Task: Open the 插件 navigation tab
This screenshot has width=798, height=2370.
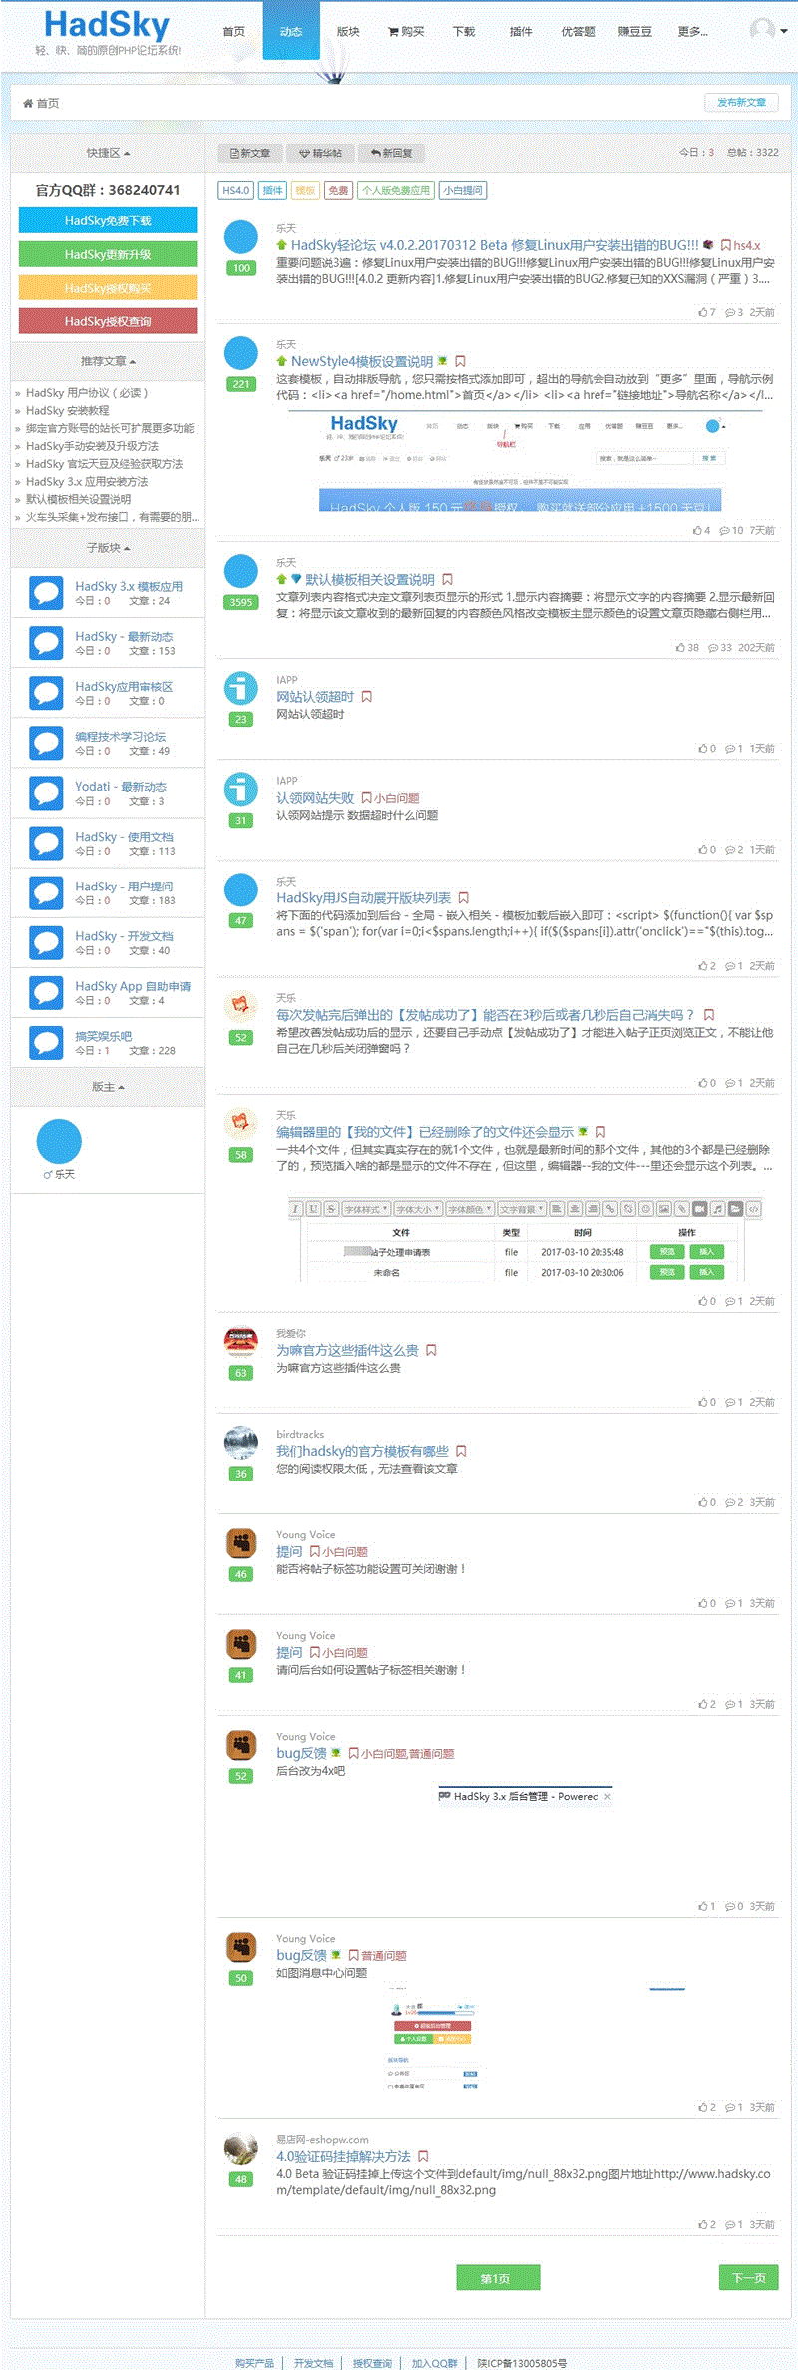Action: (521, 32)
